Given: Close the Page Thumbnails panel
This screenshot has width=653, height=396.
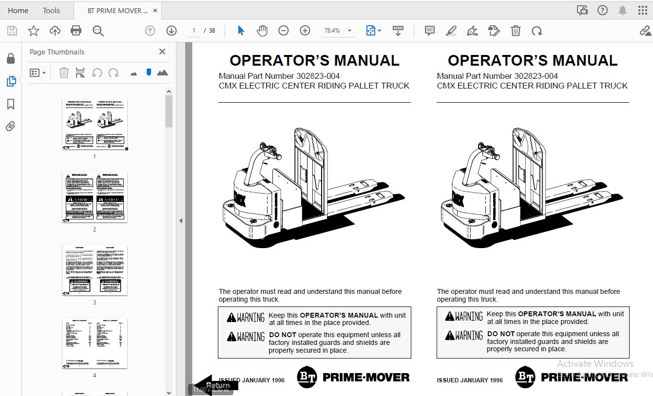Looking at the screenshot, I should tap(162, 52).
